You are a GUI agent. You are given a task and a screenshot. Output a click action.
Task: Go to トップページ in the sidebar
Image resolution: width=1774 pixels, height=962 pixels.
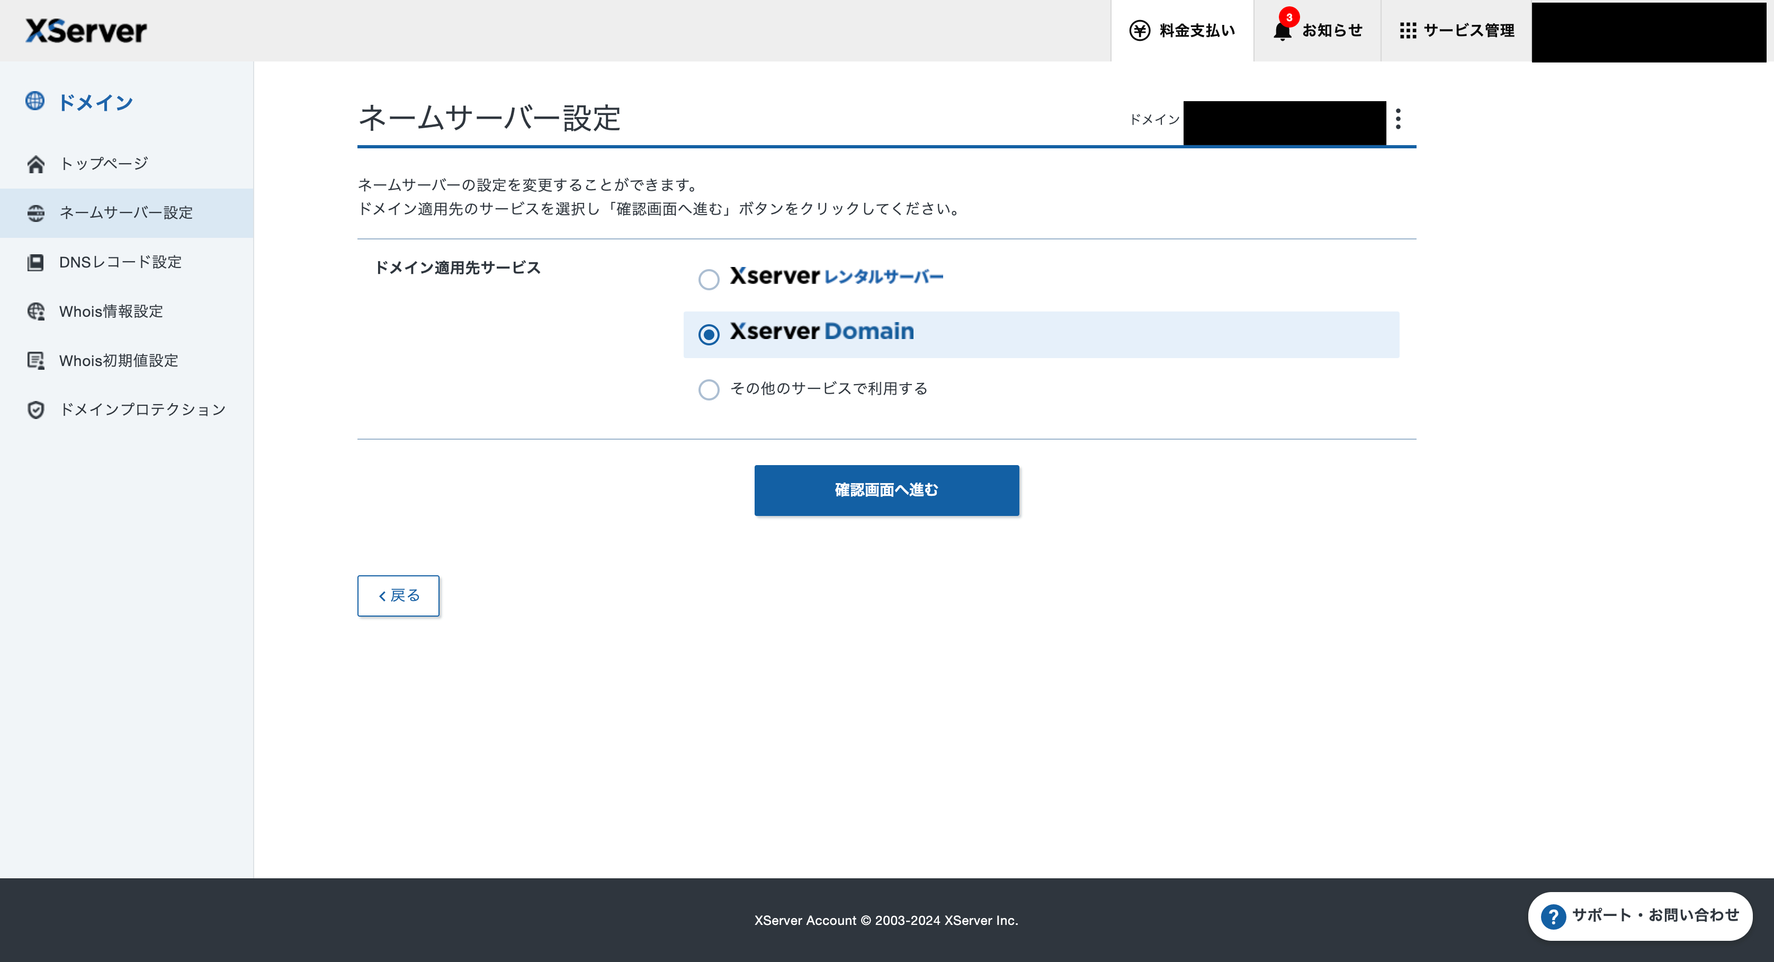[x=127, y=164]
